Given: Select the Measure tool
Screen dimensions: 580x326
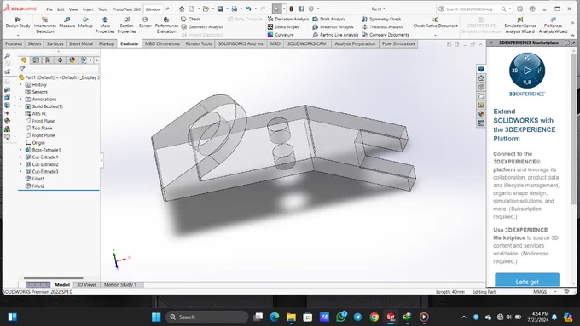Looking at the screenshot, I should pyautogui.click(x=67, y=22).
